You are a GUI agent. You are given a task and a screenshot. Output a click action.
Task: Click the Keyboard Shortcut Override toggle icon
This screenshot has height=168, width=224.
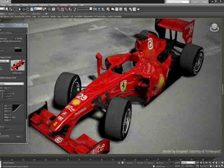click(x=53, y=9)
